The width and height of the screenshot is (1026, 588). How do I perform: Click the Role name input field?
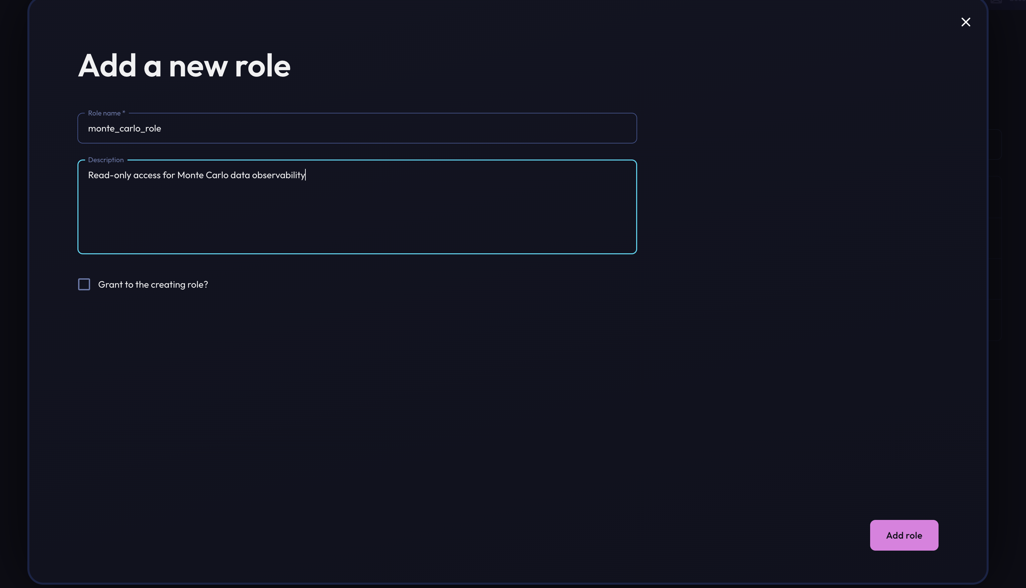coord(357,128)
